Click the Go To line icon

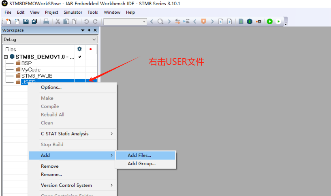(186, 21)
